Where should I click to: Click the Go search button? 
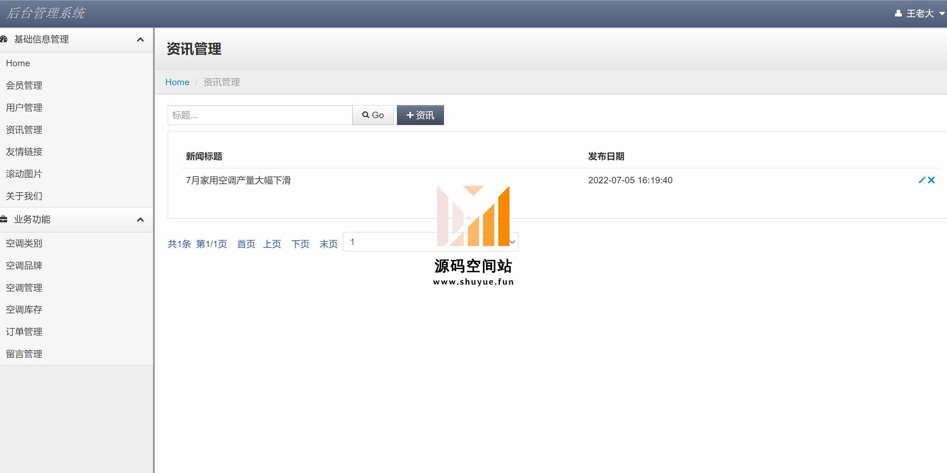click(373, 115)
